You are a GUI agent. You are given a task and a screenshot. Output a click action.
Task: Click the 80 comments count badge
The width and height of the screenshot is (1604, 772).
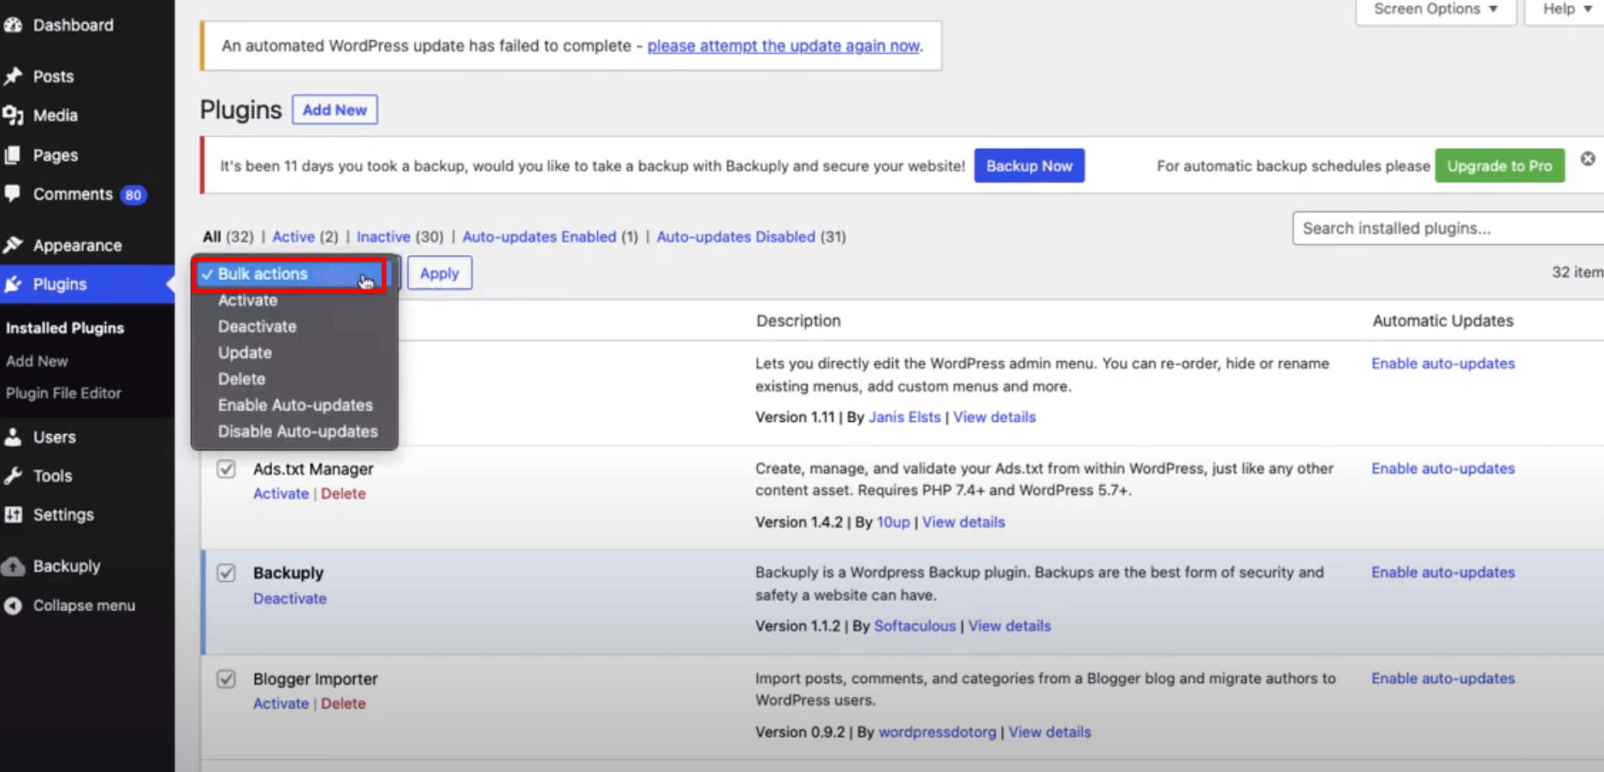(133, 195)
